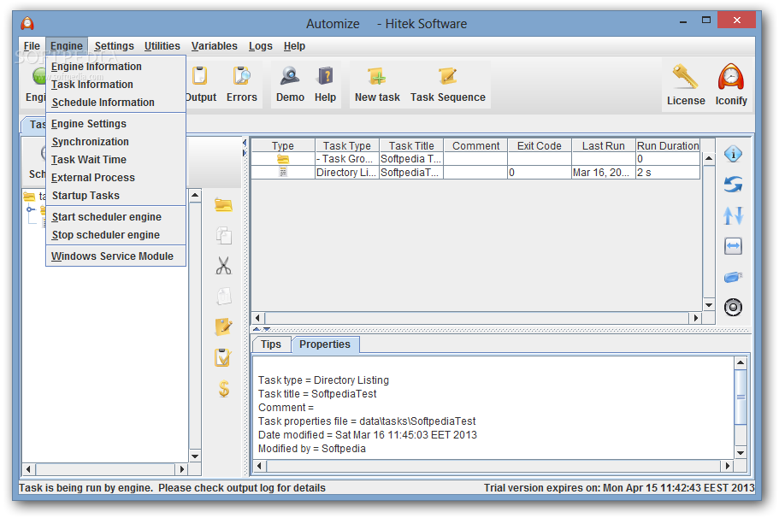Viewport: 779px width, 518px height.
Task: Choose Task Wait Time menu entry
Action: coord(115,160)
